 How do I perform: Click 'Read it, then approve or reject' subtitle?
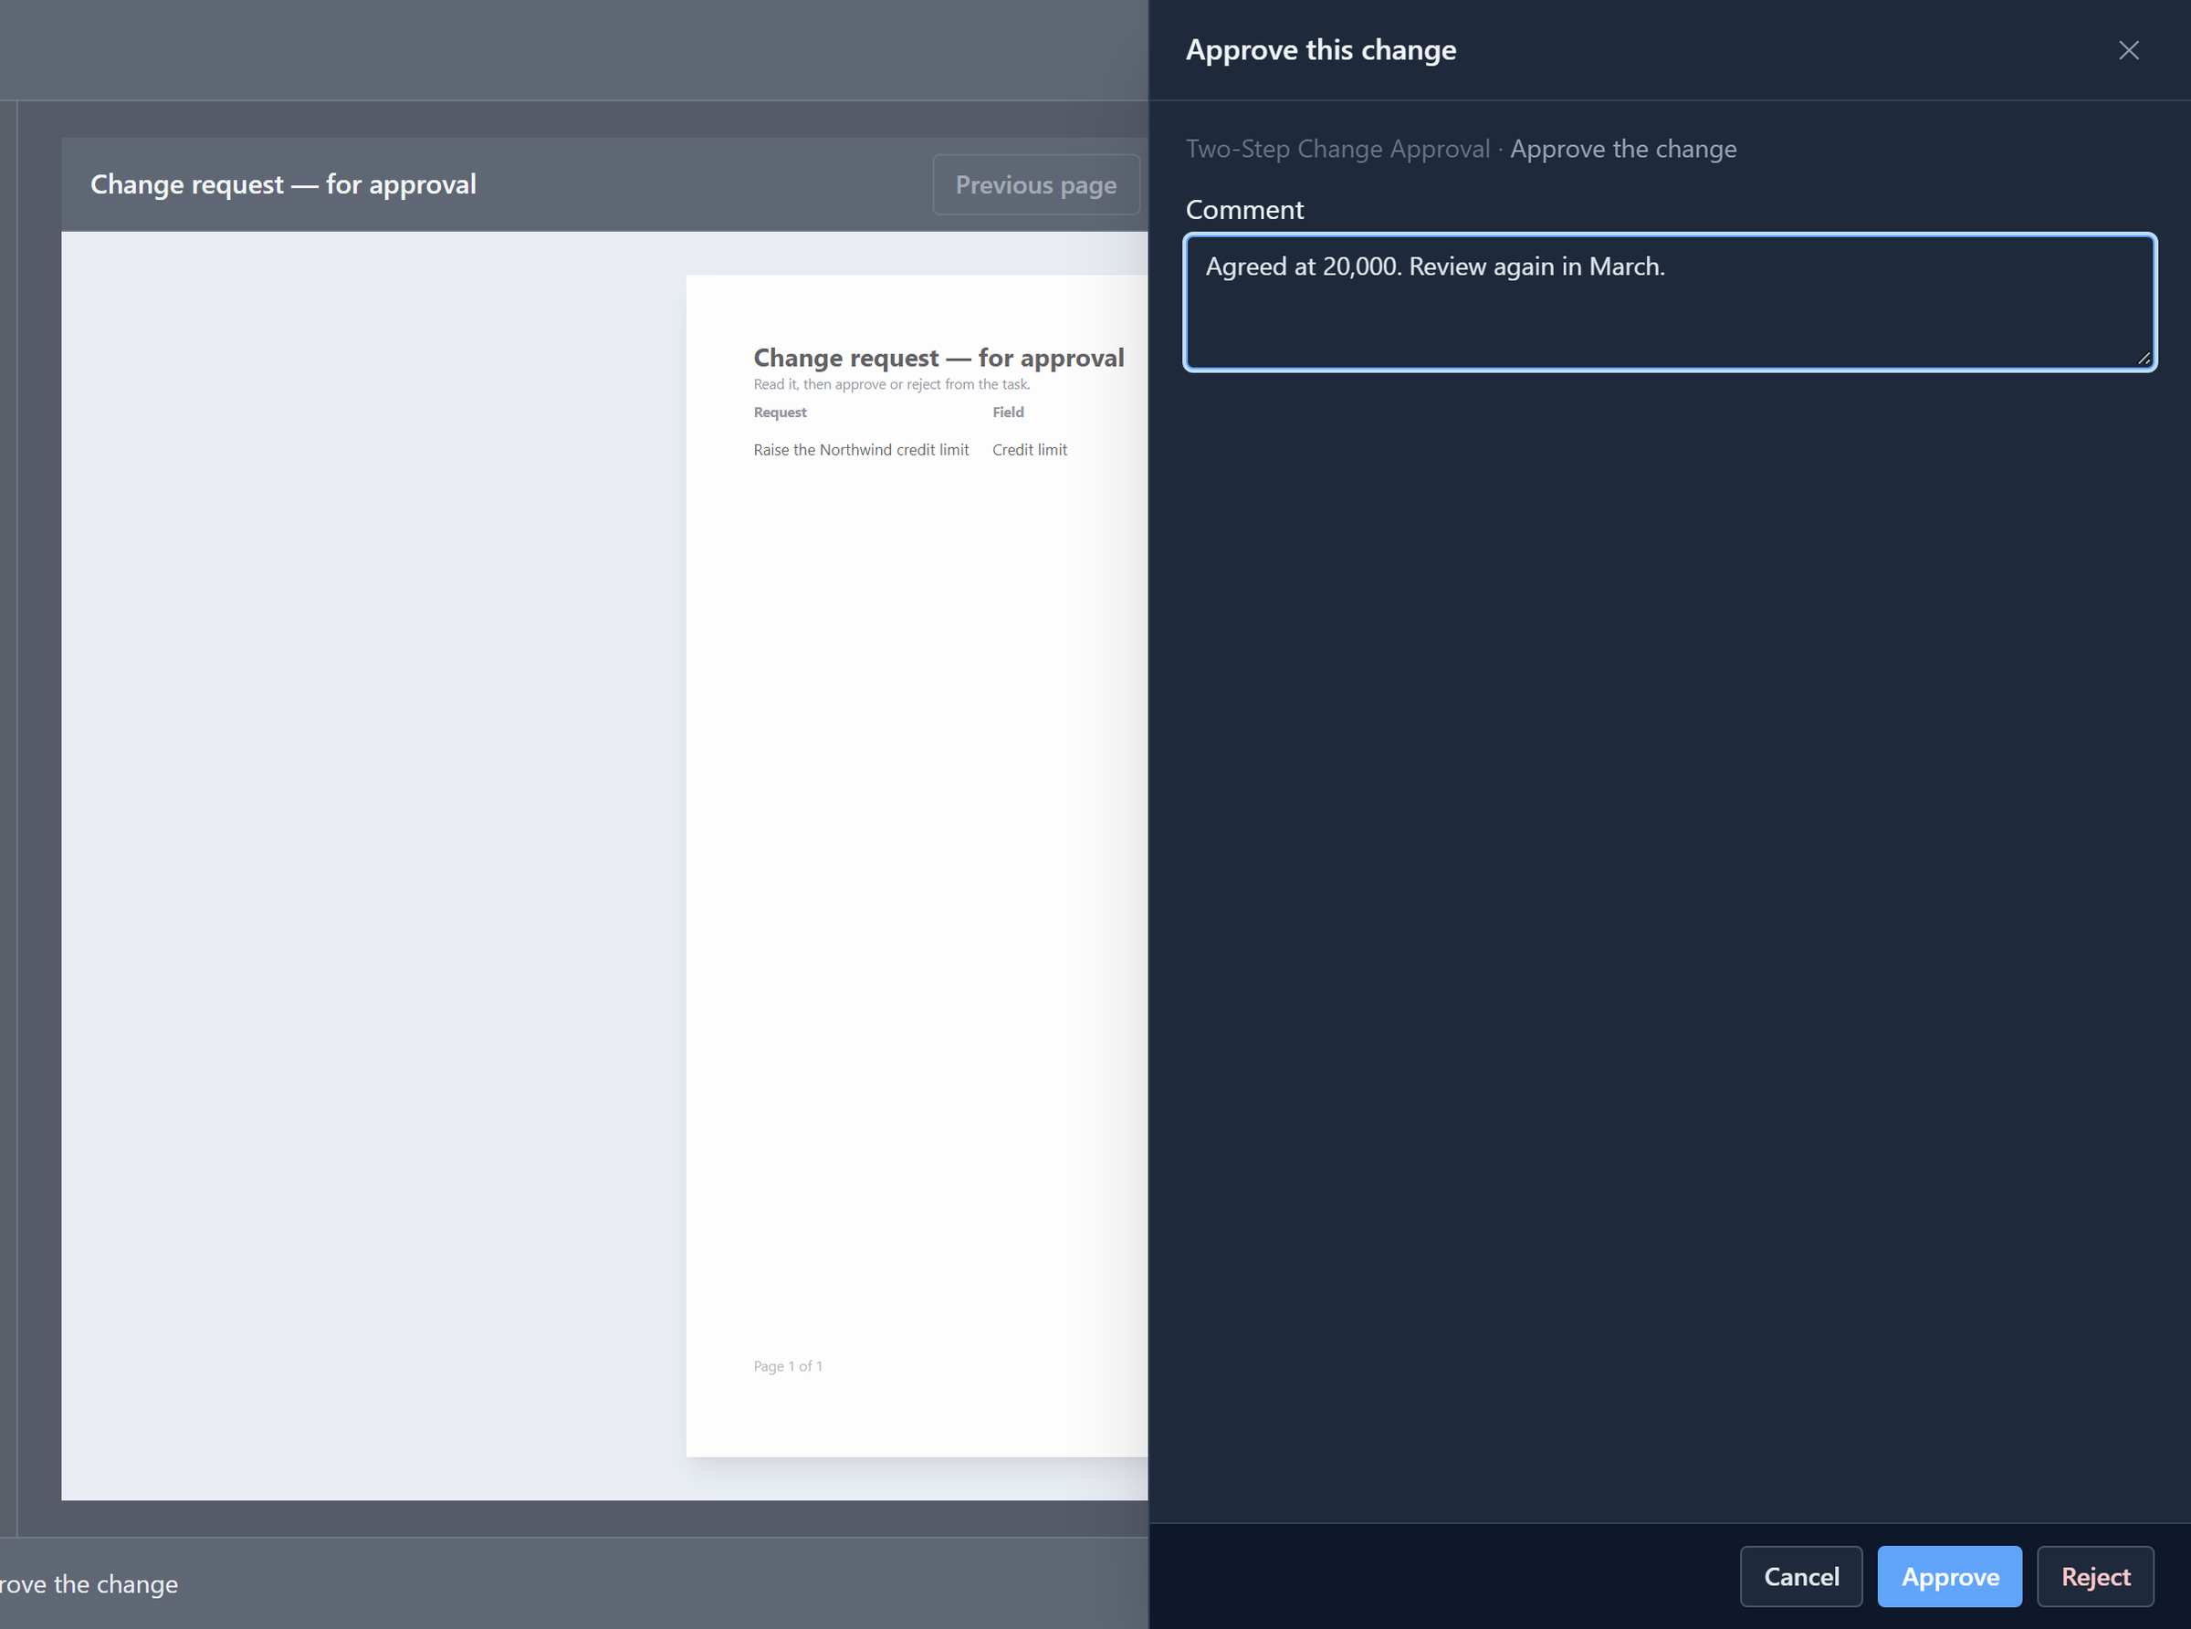[x=891, y=384]
